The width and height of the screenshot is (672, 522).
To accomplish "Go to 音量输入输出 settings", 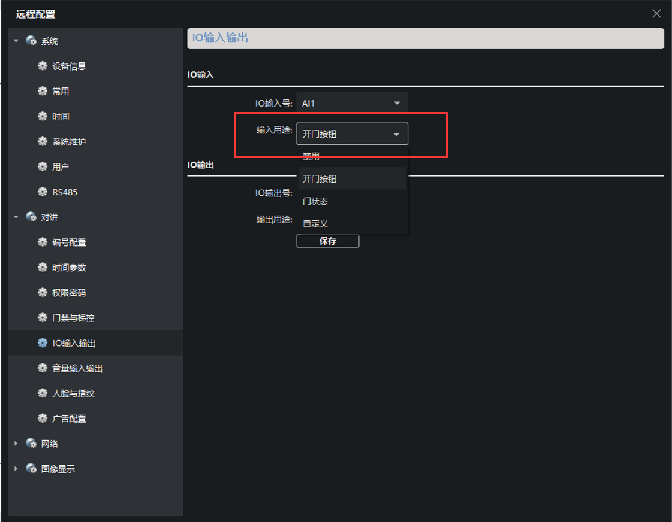I will click(x=77, y=368).
